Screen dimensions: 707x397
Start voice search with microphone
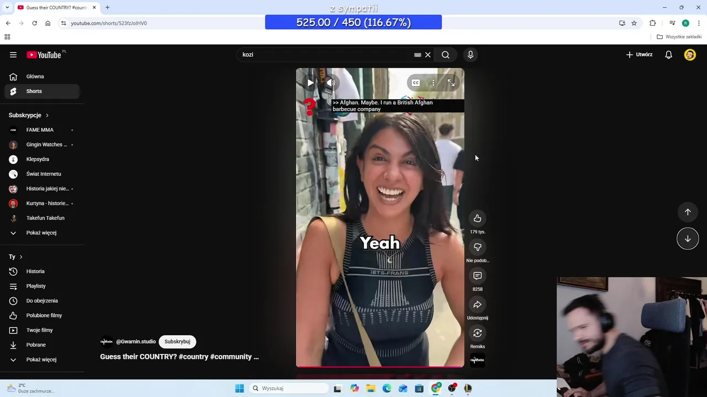(x=471, y=55)
